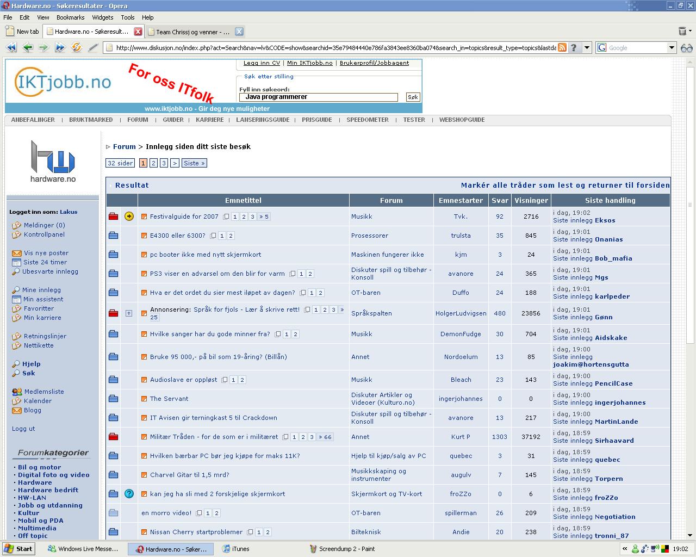The image size is (696, 557).
Task: Click the hardware.no logo
Action: point(53,162)
